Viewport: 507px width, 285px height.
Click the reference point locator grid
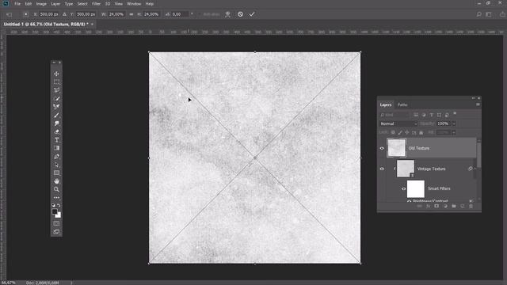tap(26, 14)
